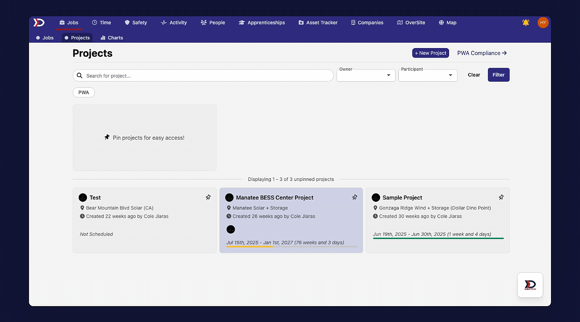Screen dimensions: 580x322
Task: Click the participant avatar on Manatee card
Action: coord(231,229)
